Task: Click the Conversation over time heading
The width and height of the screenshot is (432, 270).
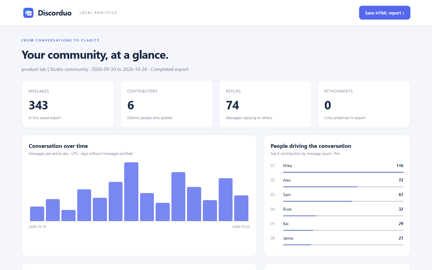Action: 58,146
